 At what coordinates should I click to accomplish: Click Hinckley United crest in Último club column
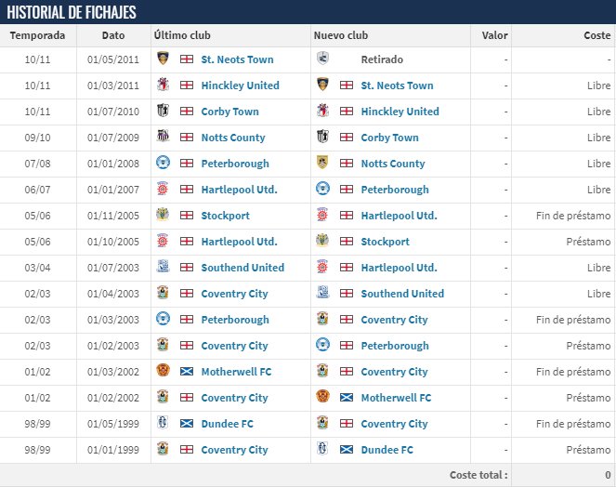[164, 86]
